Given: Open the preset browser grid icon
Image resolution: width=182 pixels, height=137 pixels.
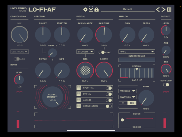Looking at the screenshot, I should (x=169, y=10).
